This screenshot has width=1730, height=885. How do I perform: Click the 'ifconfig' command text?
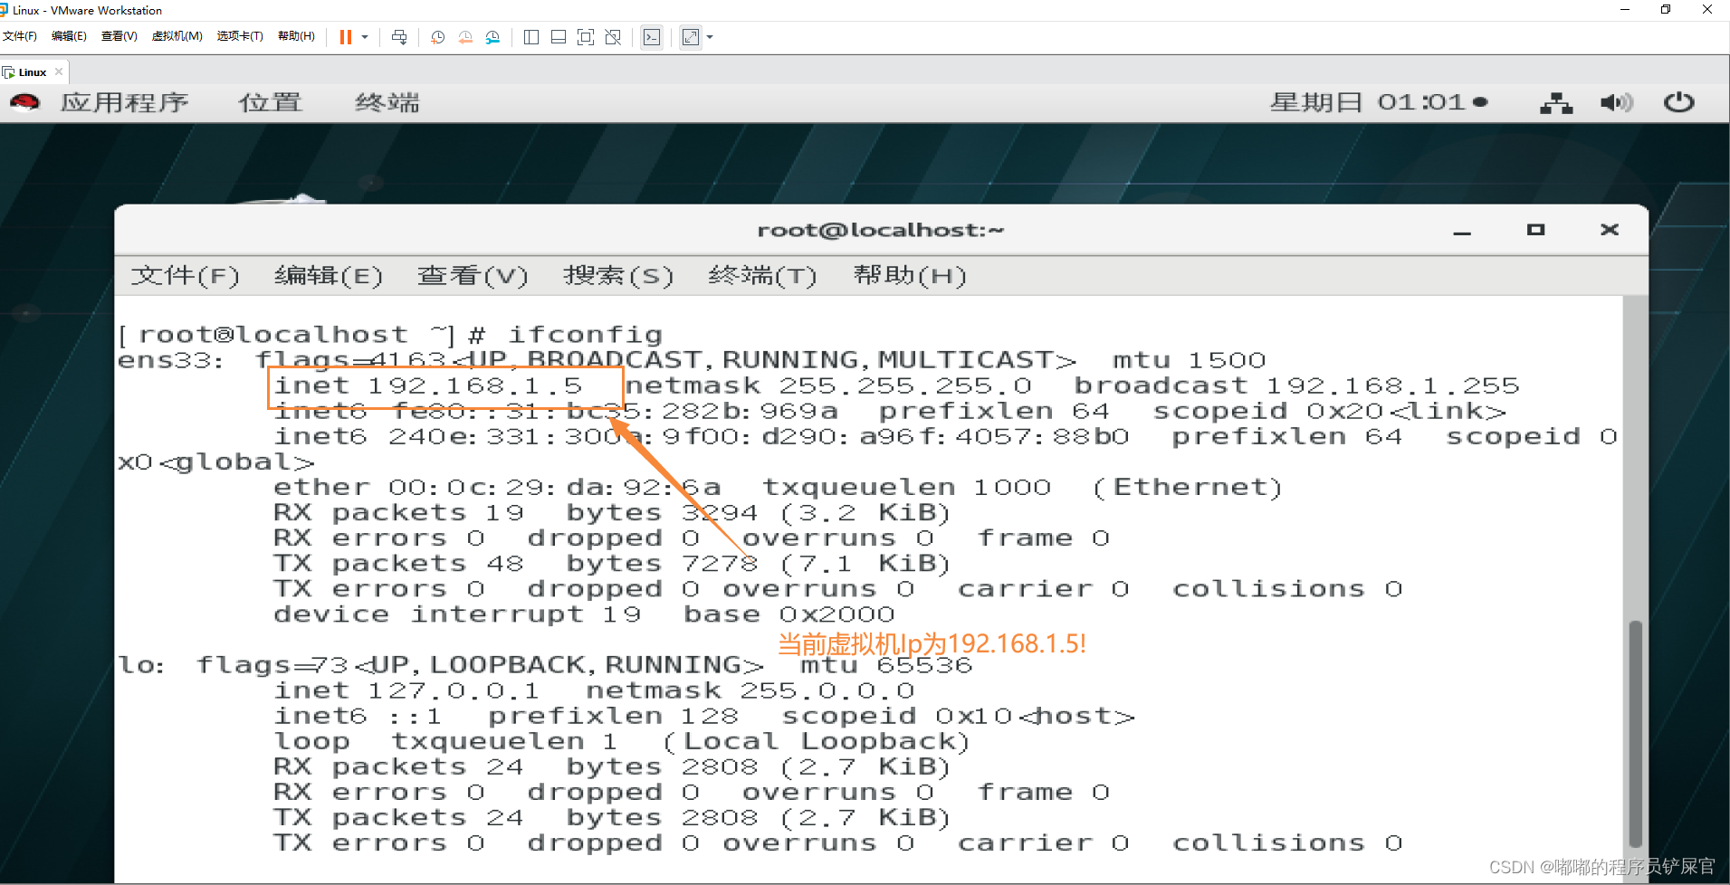pos(585,335)
